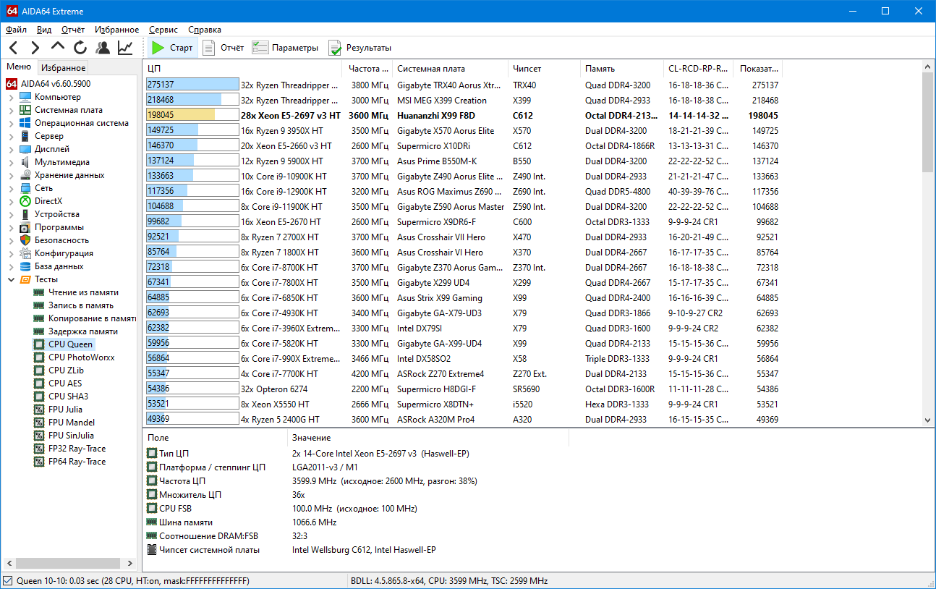Click the 16x Ryzen 9 3950X HT row
Image resolution: width=936 pixels, height=589 pixels.
461,130
